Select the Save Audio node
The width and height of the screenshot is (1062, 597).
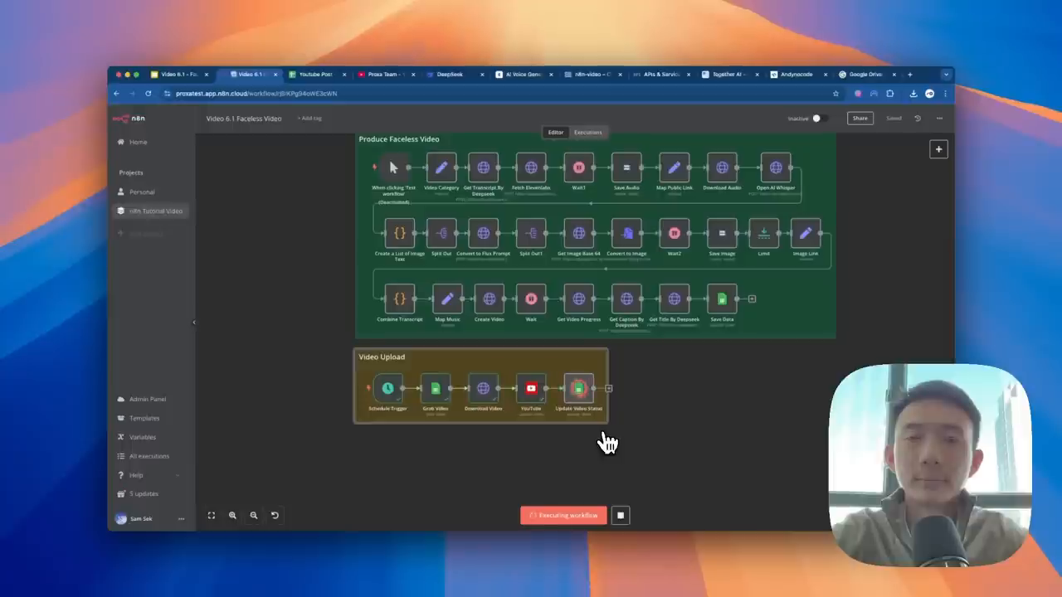click(626, 167)
